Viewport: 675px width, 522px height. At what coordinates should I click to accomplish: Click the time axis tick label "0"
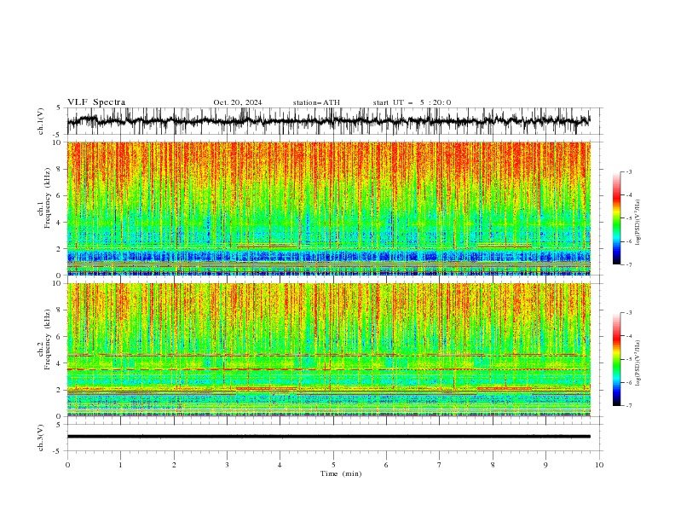[x=67, y=465]
